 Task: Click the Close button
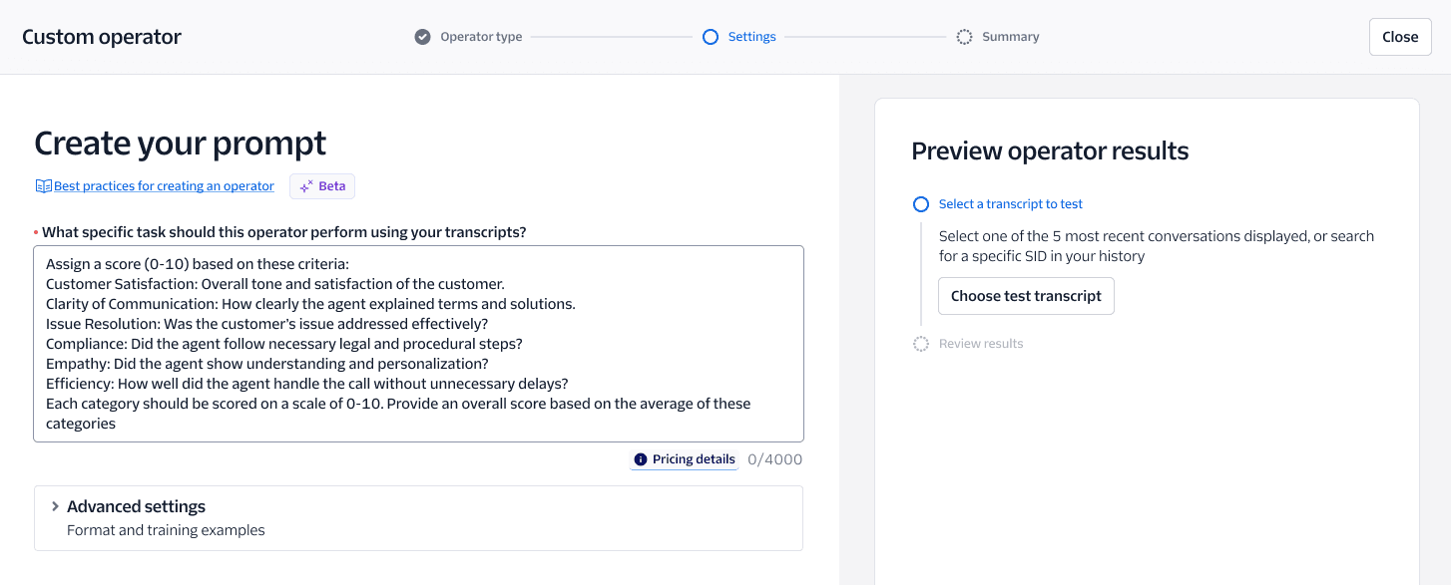(1399, 36)
